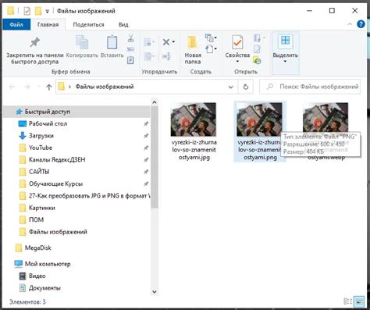Select the ostyami.webp image file

tap(326, 131)
